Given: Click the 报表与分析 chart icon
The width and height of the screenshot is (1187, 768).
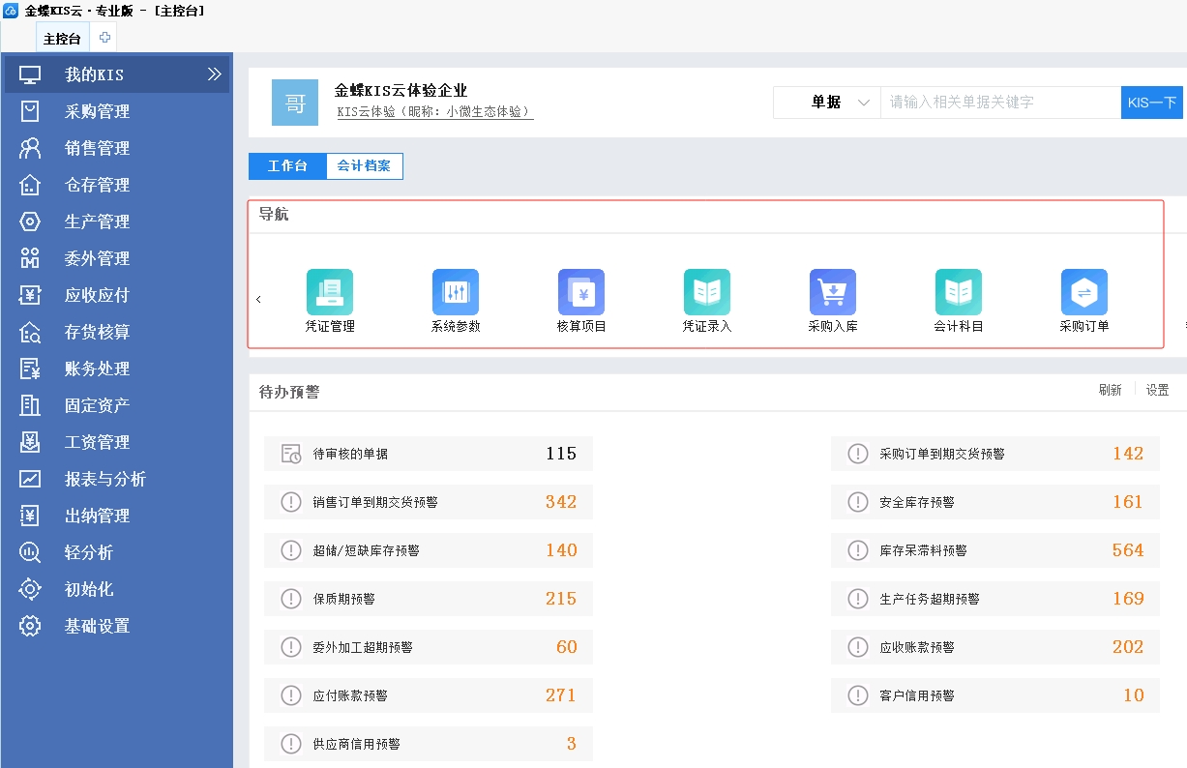Looking at the screenshot, I should pos(31,479).
